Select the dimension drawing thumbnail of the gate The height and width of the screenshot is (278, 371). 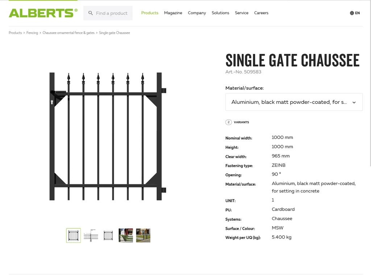91,235
